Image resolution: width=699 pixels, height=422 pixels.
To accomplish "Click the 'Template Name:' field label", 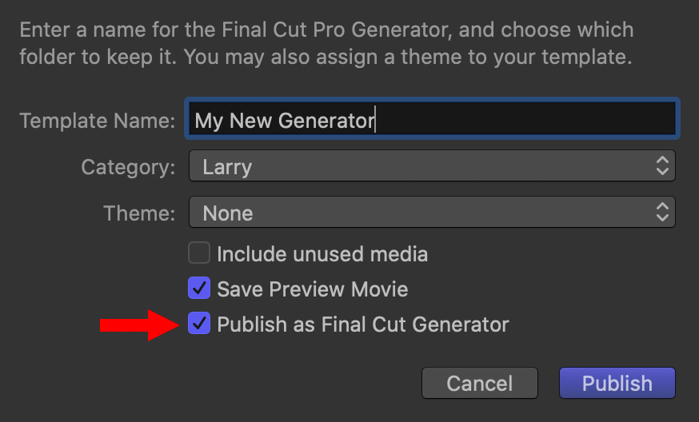I will coord(97,121).
